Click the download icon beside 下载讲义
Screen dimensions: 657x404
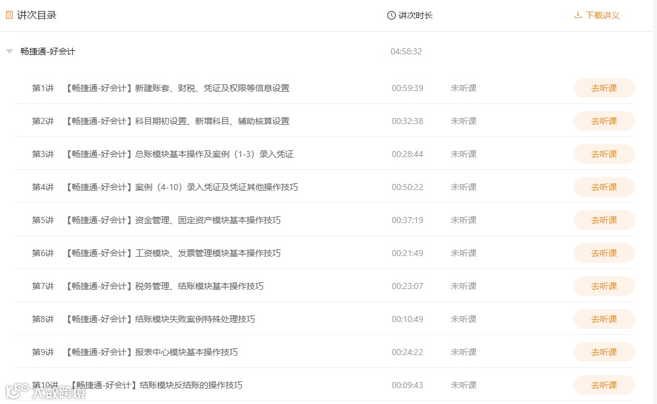578,15
